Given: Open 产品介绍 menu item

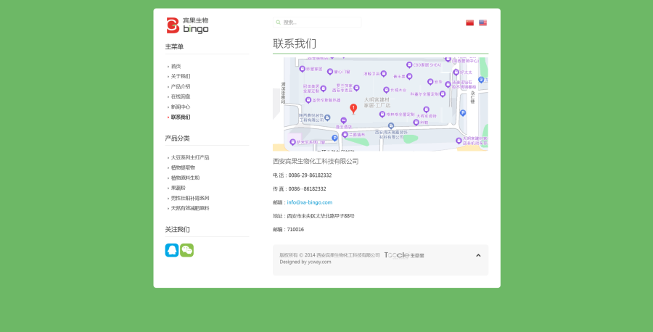Looking at the screenshot, I should click(x=181, y=86).
